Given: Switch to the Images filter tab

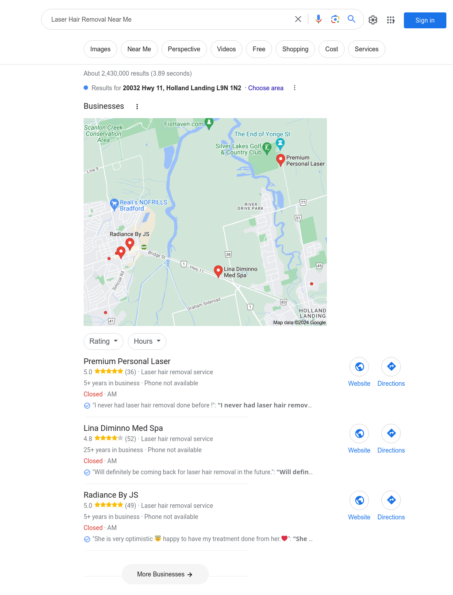Looking at the screenshot, I should coord(100,49).
